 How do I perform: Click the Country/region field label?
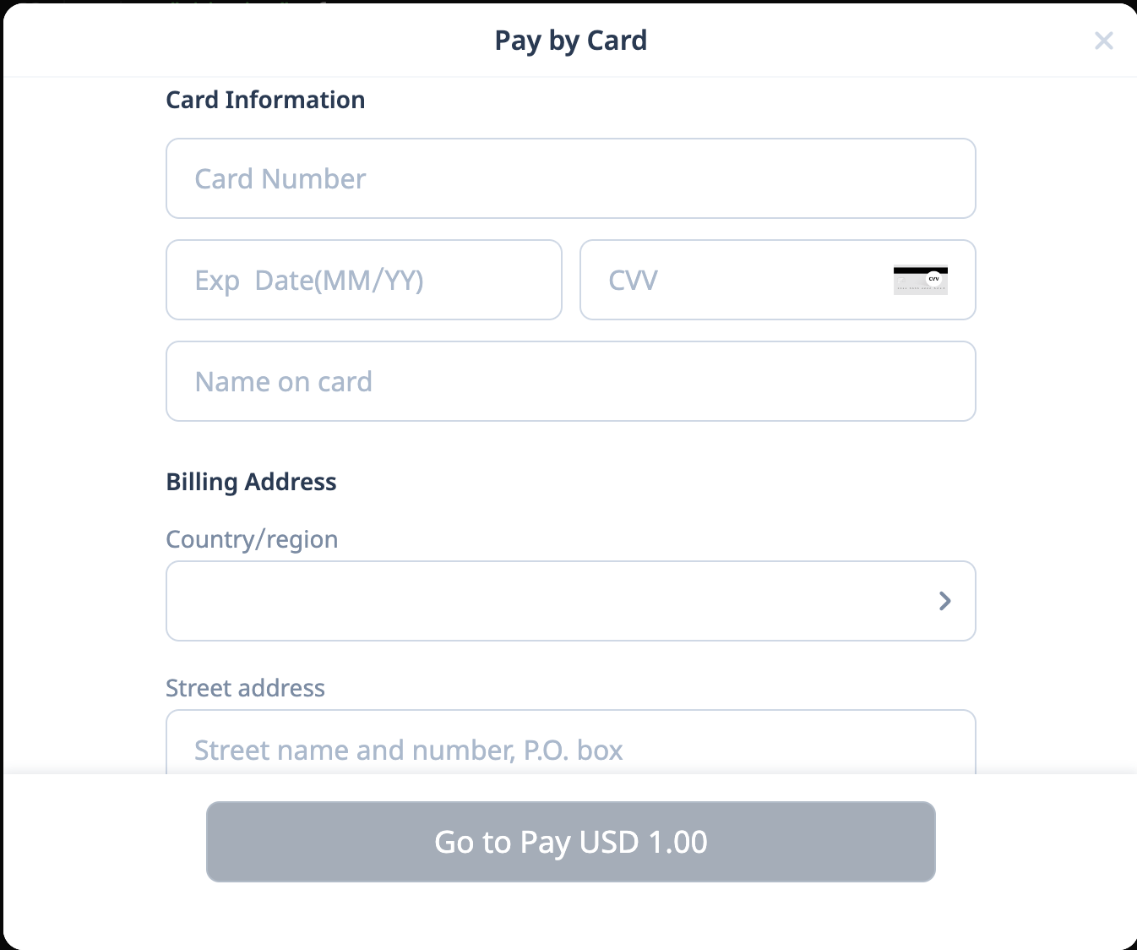pos(252,539)
